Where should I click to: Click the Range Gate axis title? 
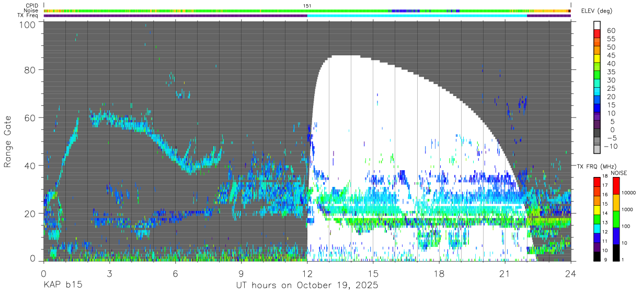pos(8,142)
